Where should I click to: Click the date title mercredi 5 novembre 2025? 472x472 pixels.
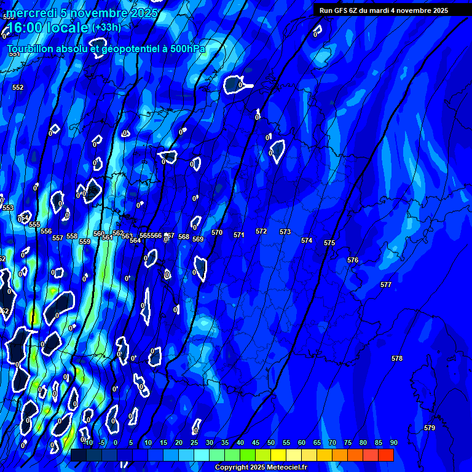pyautogui.click(x=82, y=13)
